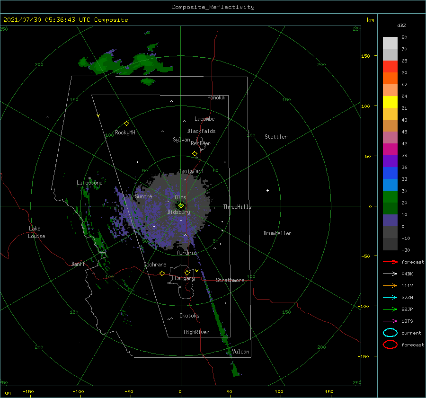Click the yellow V marker right of Calgary diamond

click(196, 271)
